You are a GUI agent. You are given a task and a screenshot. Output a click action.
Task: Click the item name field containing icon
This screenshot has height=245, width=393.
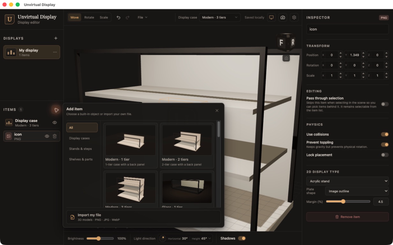click(347, 29)
